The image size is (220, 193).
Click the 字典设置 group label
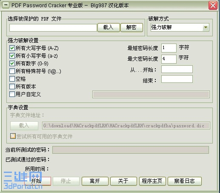[x=18, y=108]
